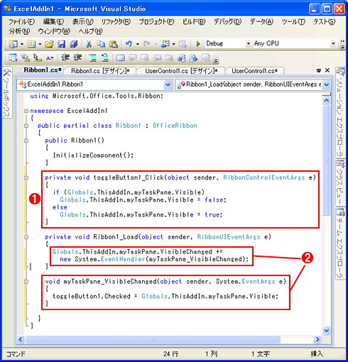Click the vertical scrollbar down arrow

pos(327,330)
